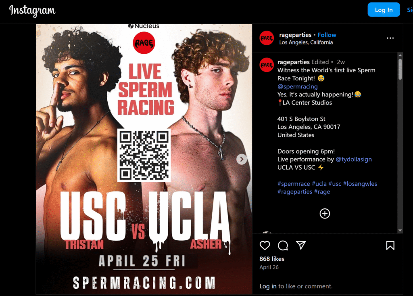Click rageparties avatar beside the caption

pos(267,65)
